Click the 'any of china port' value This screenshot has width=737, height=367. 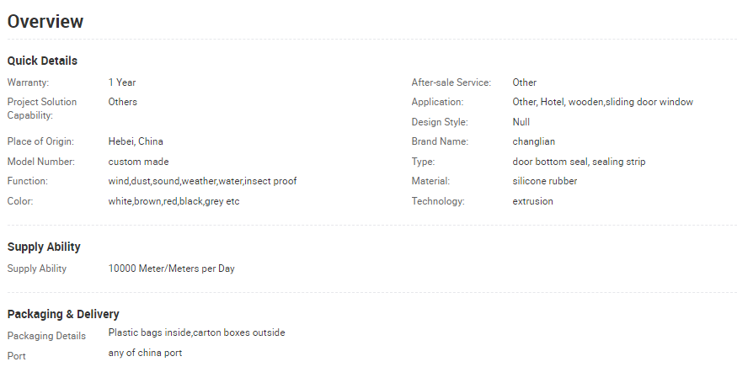click(145, 353)
